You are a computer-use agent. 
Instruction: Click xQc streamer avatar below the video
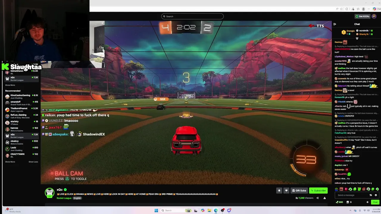click(x=49, y=193)
